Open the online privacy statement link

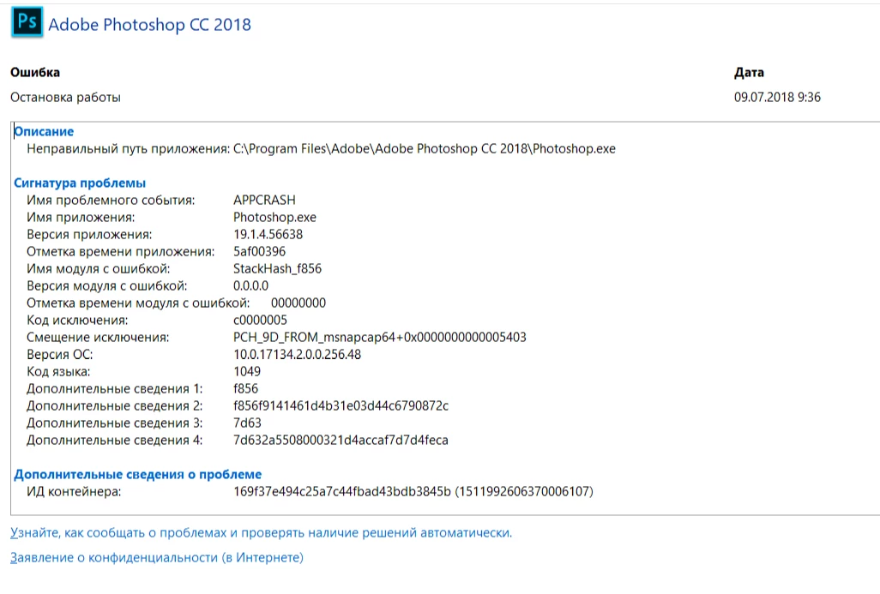(157, 557)
